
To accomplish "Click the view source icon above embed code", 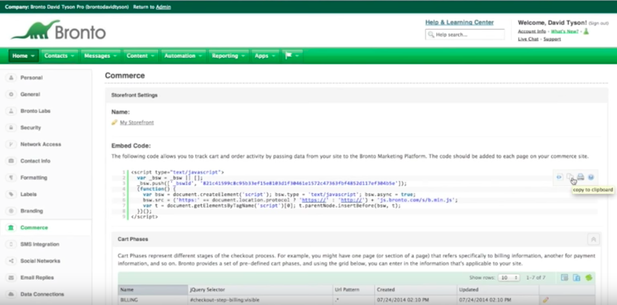I will tap(559, 177).
